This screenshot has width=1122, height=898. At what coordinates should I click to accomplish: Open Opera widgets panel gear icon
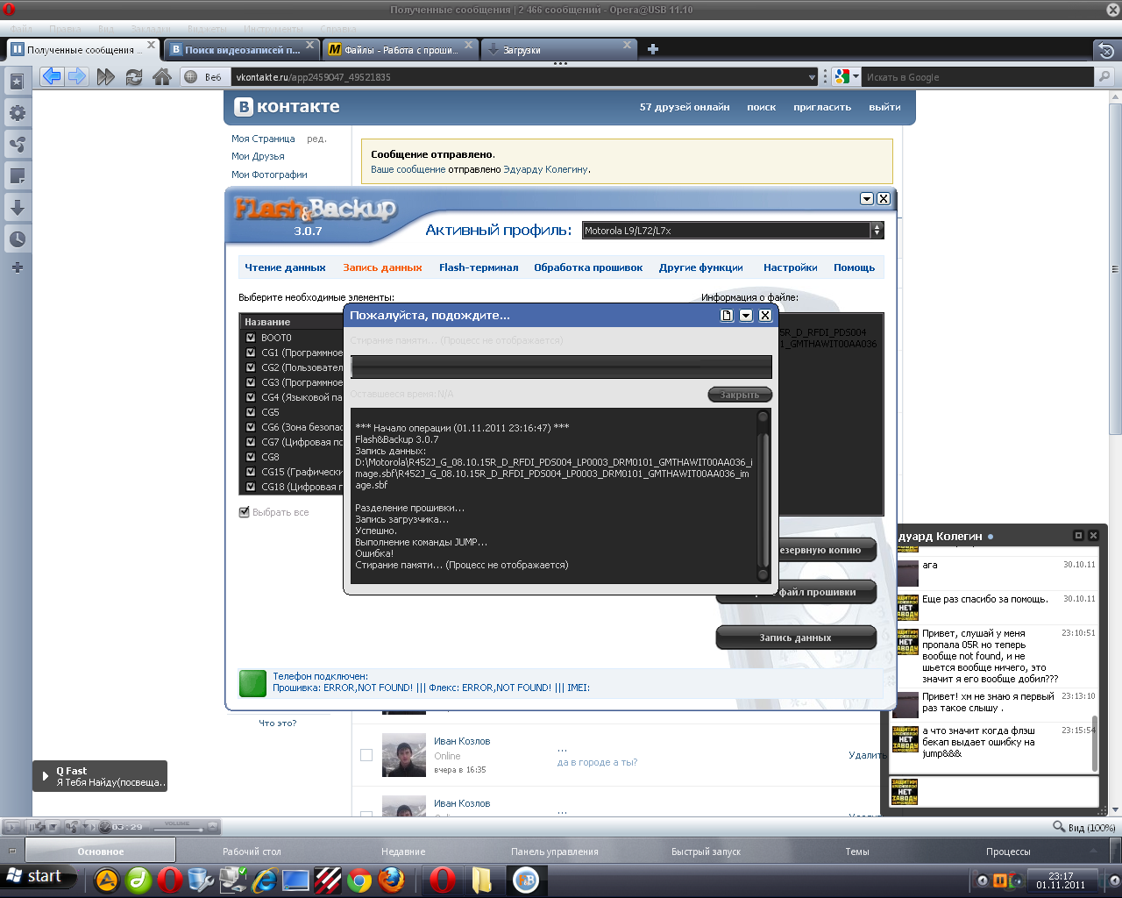click(17, 113)
